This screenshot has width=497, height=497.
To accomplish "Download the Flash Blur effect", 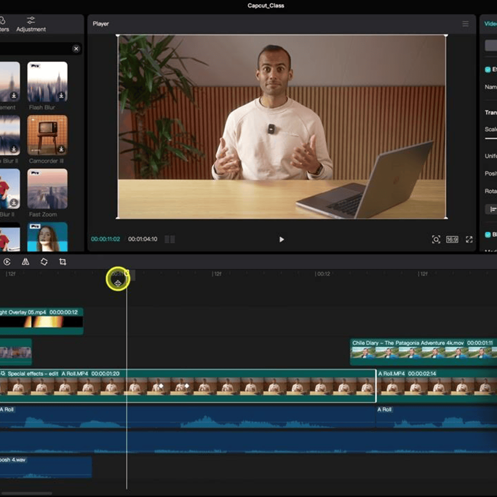I will [61, 96].
